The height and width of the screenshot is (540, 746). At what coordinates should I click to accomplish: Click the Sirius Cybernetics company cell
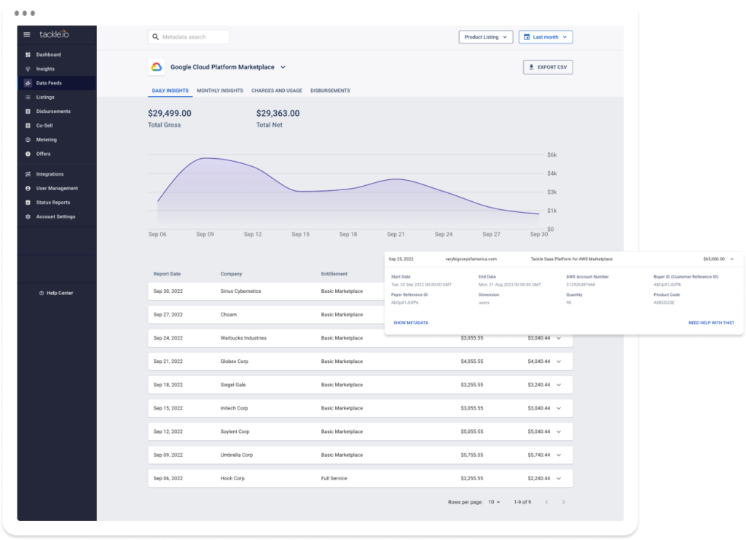(240, 291)
